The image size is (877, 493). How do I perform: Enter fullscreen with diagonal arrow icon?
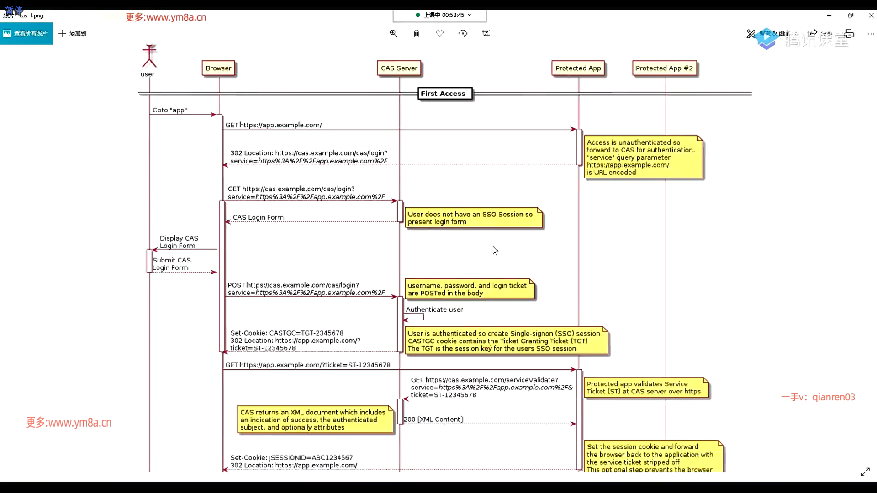(x=865, y=472)
